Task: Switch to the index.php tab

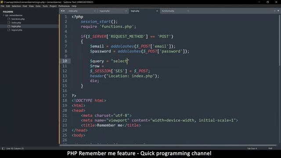Action: coord(73,11)
